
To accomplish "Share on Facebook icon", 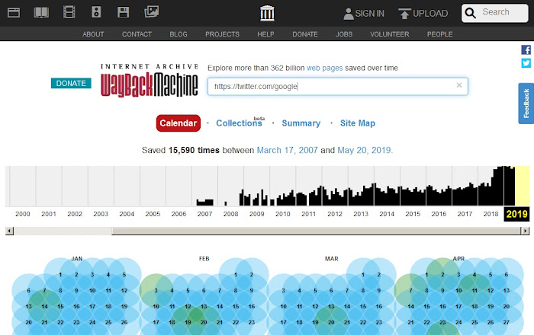I will click(526, 50).
